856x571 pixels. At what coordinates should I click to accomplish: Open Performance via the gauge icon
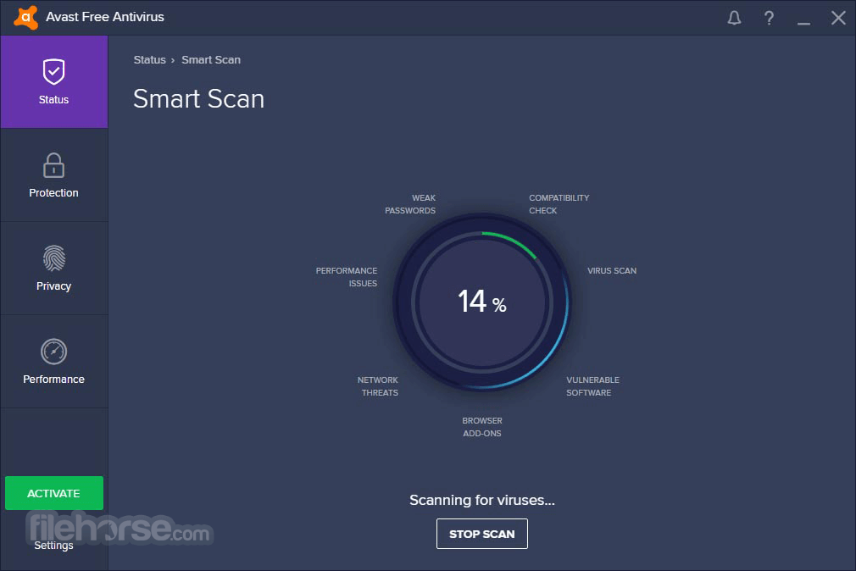[x=53, y=352]
